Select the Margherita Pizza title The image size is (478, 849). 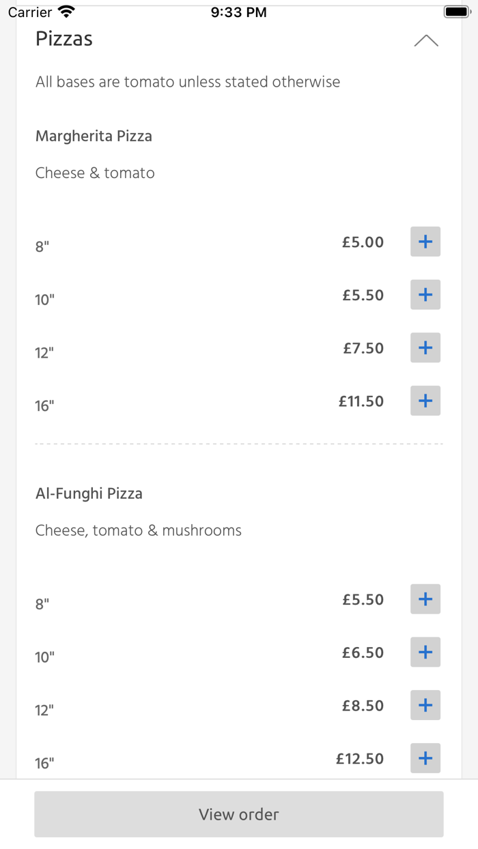tap(94, 136)
